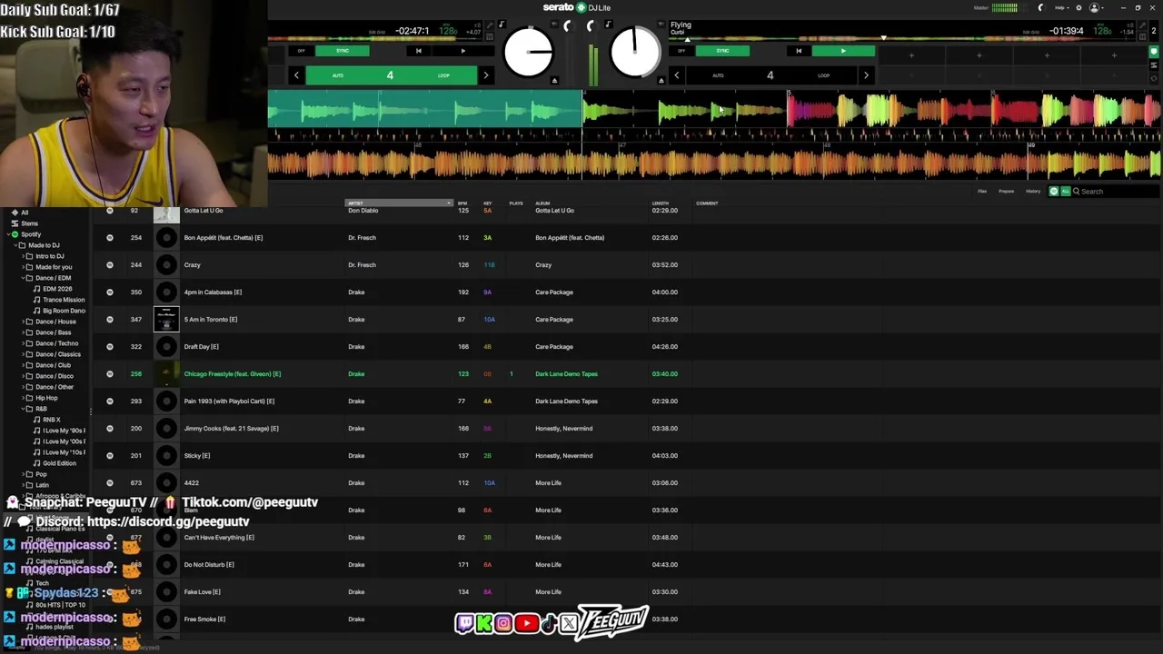Add first hot cue on right deck

(911, 55)
